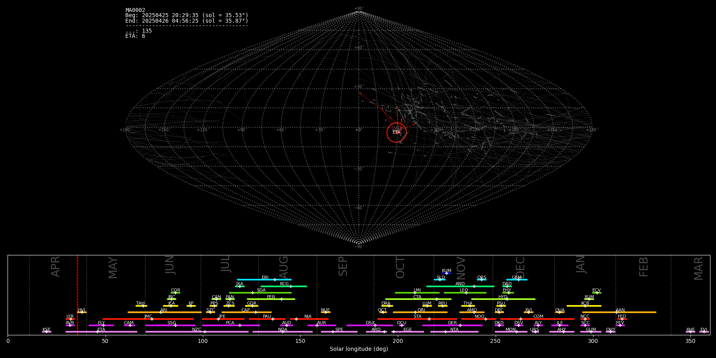Click the ECV shower label
Screen dimensions: 716x358
point(597,290)
